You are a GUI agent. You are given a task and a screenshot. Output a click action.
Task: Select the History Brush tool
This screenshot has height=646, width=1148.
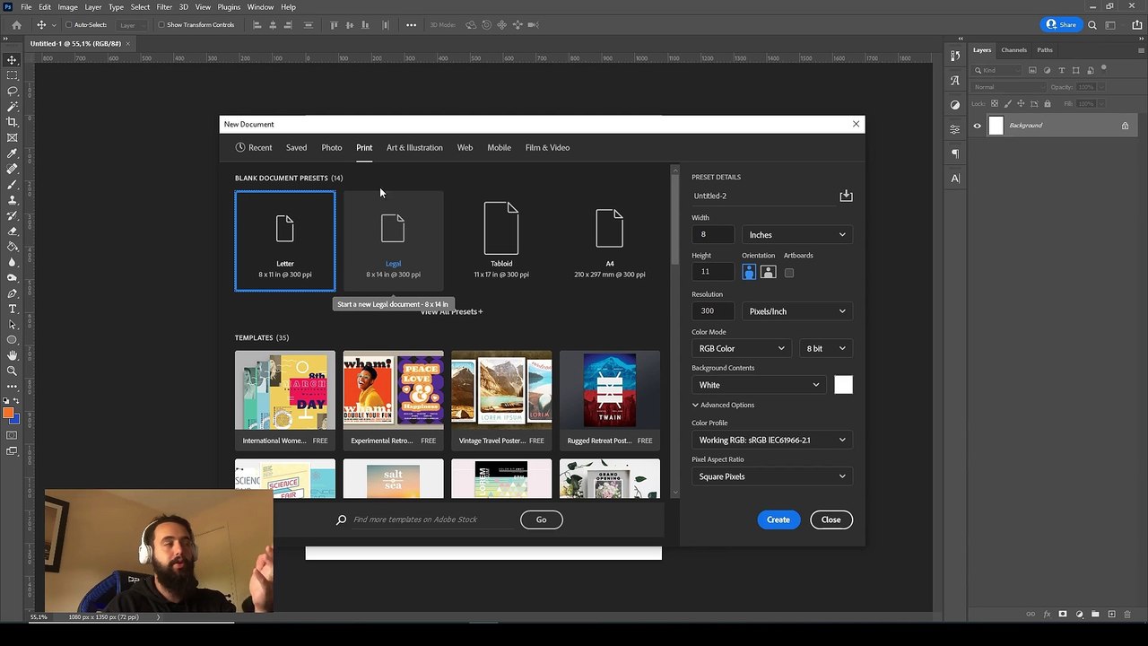point(12,215)
